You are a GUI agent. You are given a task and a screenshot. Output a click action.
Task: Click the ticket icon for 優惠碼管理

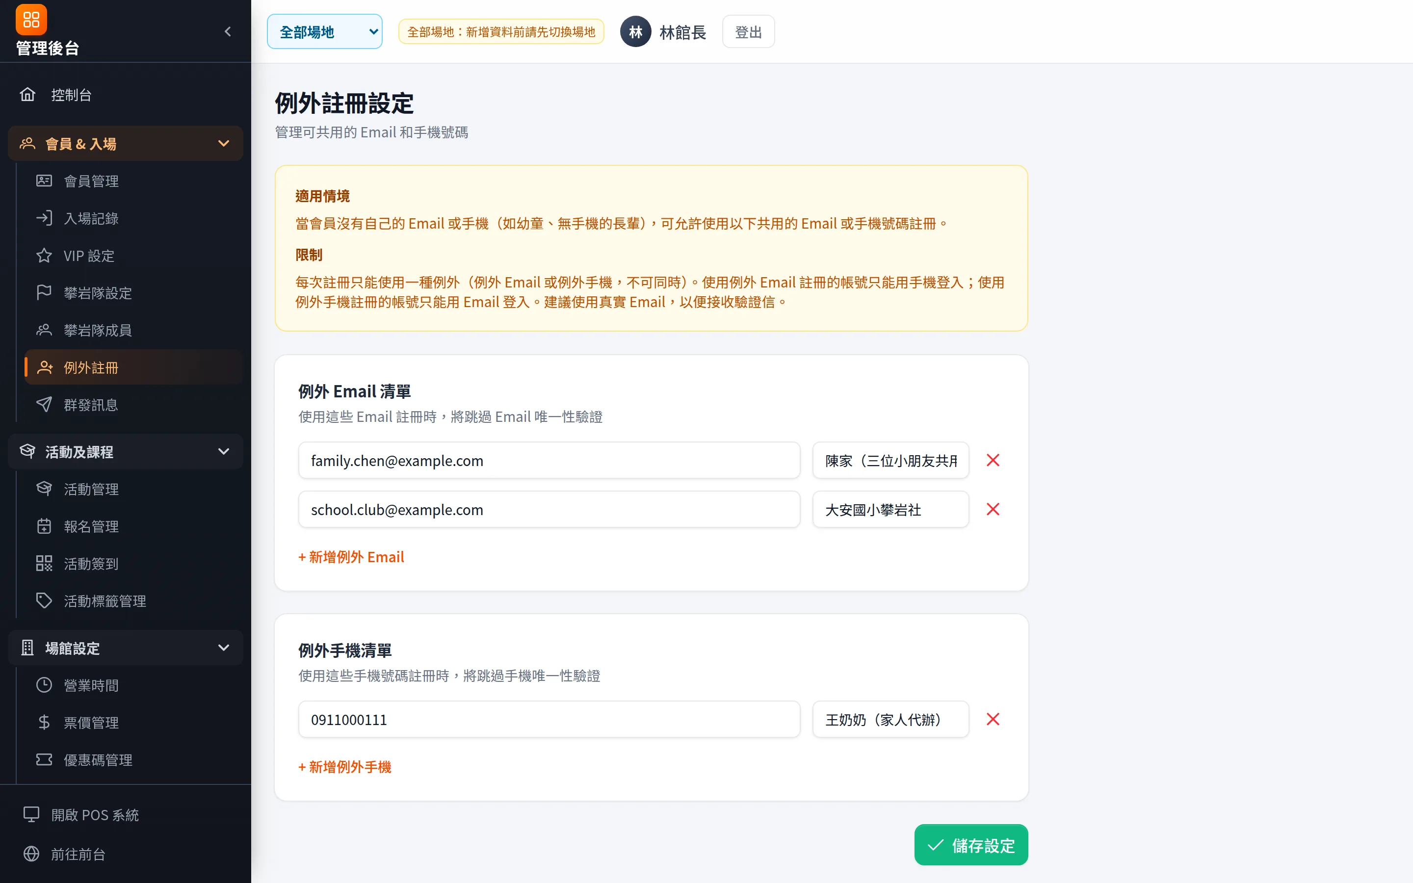(44, 760)
